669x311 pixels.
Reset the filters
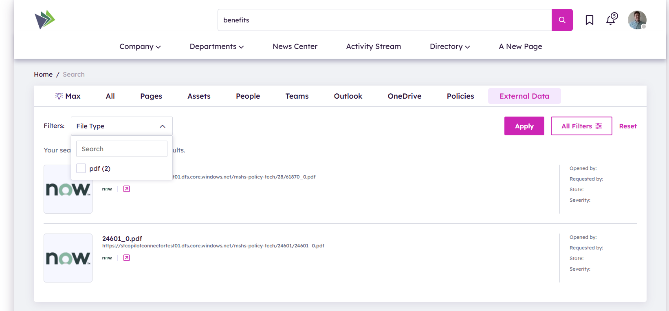pos(628,126)
